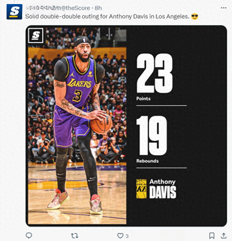Like the post with the heart icon
This screenshot has height=241, width=232.
tap(120, 236)
